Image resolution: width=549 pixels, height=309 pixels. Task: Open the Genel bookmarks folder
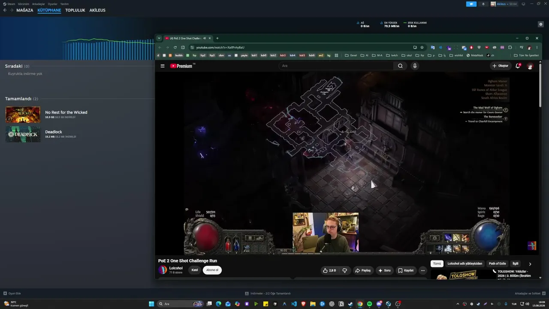(350, 55)
